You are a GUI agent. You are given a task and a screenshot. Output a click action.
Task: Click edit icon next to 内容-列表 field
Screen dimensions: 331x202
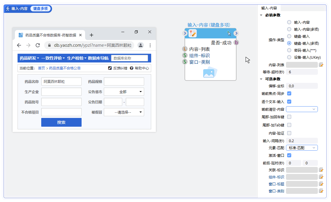(x=321, y=65)
